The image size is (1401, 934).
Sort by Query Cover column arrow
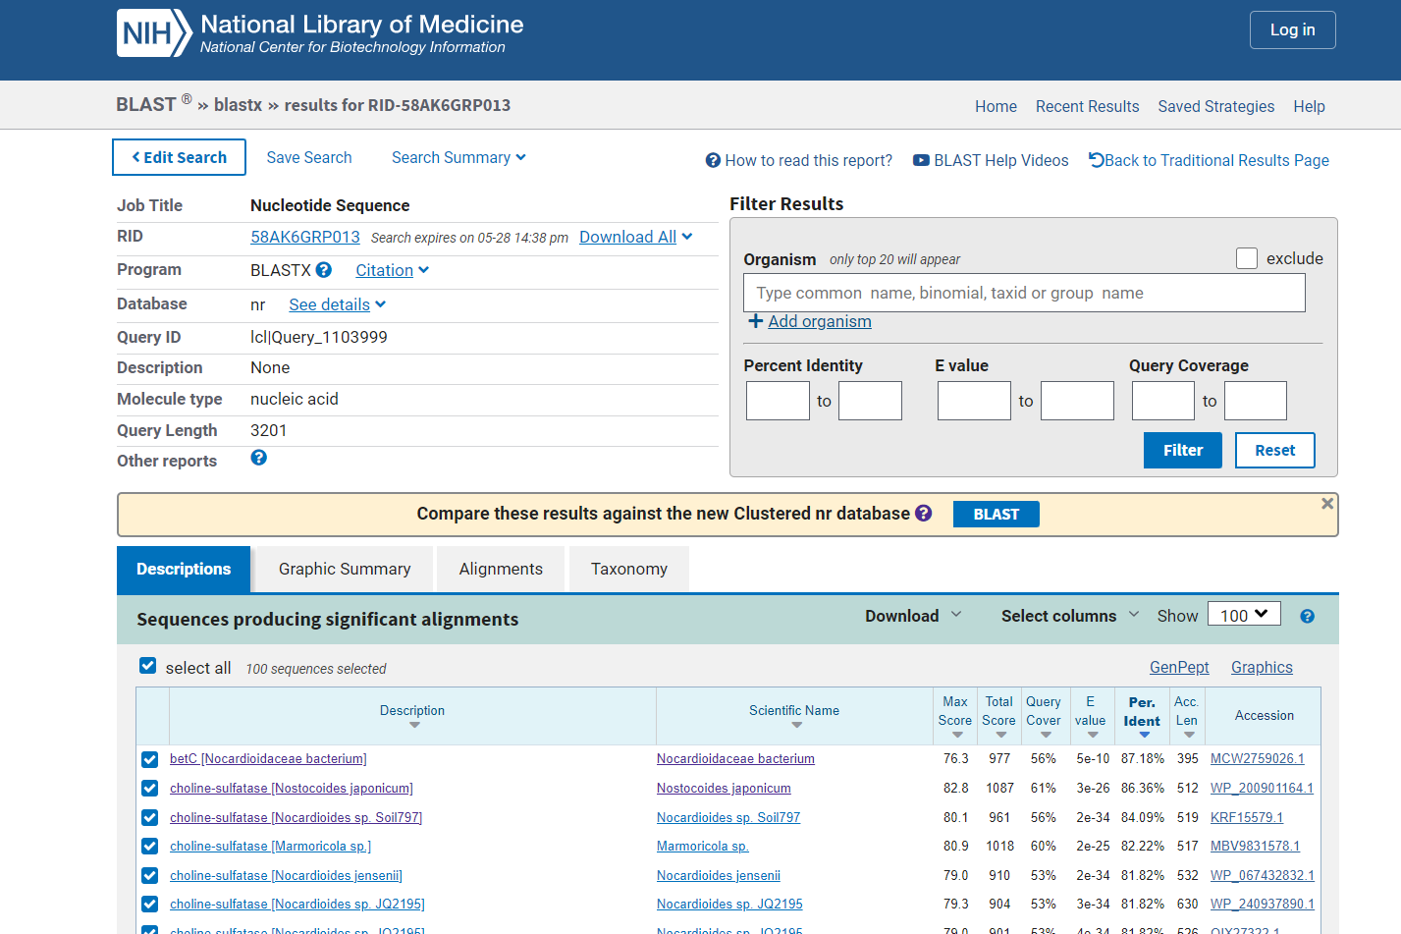coord(1046,735)
